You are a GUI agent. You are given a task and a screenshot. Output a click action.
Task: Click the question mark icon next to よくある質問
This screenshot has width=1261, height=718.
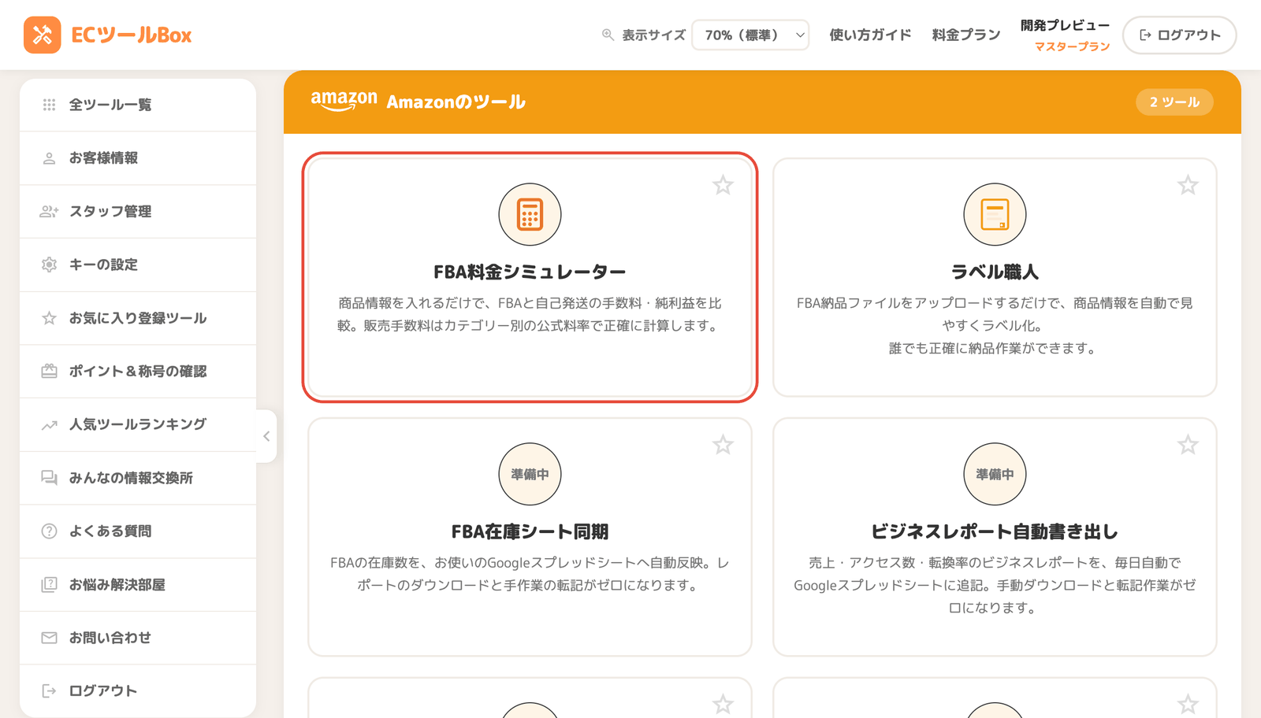pyautogui.click(x=49, y=531)
